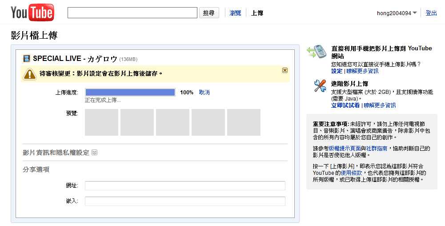Open 瞭解更多資訊 under 進階影片上傳
Screen dimensions: 445x226
[x=380, y=105]
